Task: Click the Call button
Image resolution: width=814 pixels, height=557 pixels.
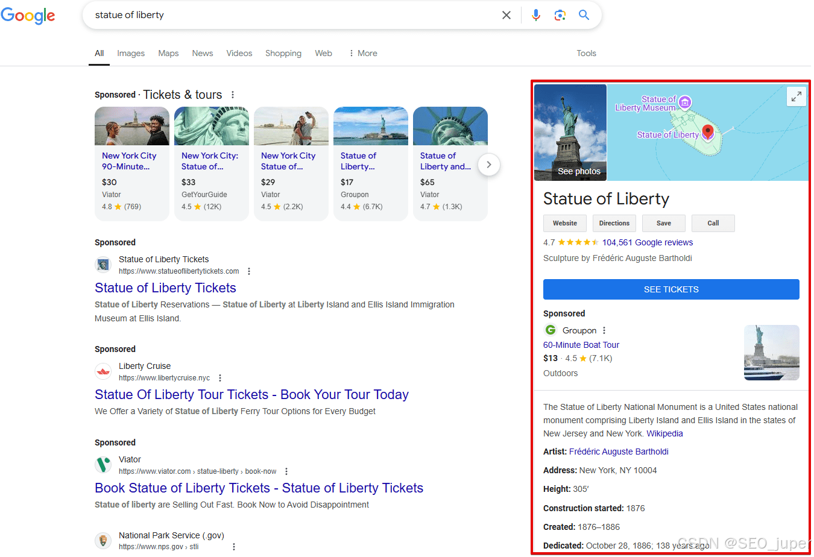Action: 713,223
